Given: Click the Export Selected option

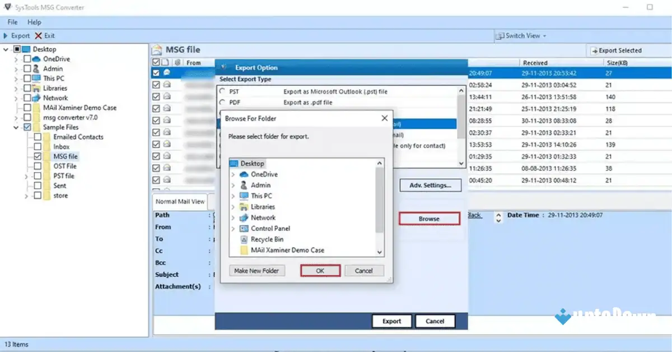Looking at the screenshot, I should (620, 50).
